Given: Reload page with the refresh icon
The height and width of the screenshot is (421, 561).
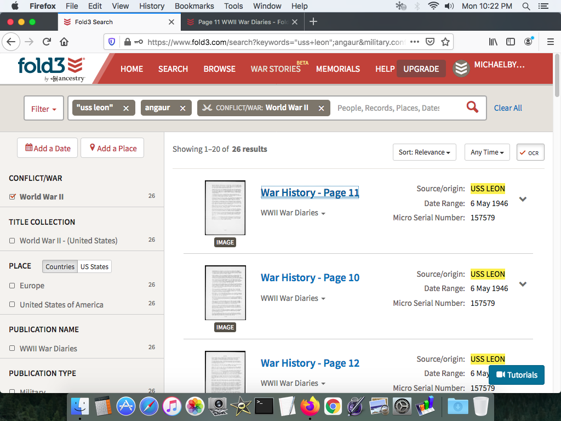Looking at the screenshot, I should tap(47, 42).
